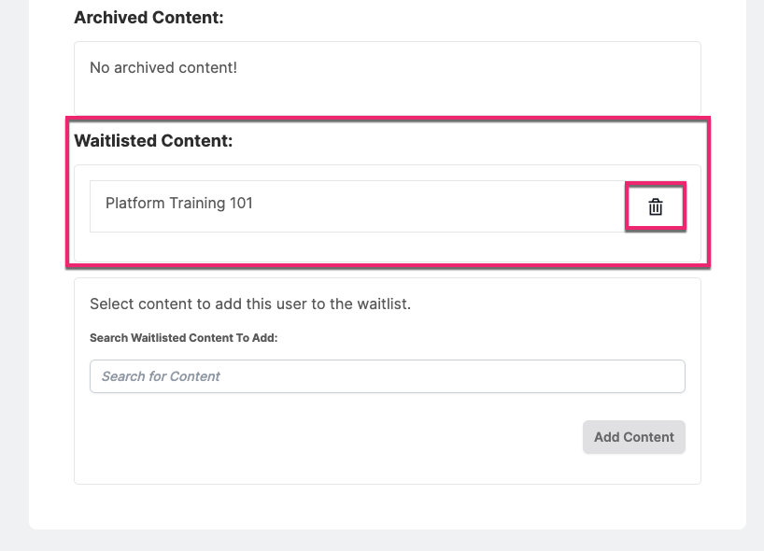Image resolution: width=764 pixels, height=551 pixels.
Task: Click the 'Search Waitlisted Content To Add' label
Action: [184, 338]
